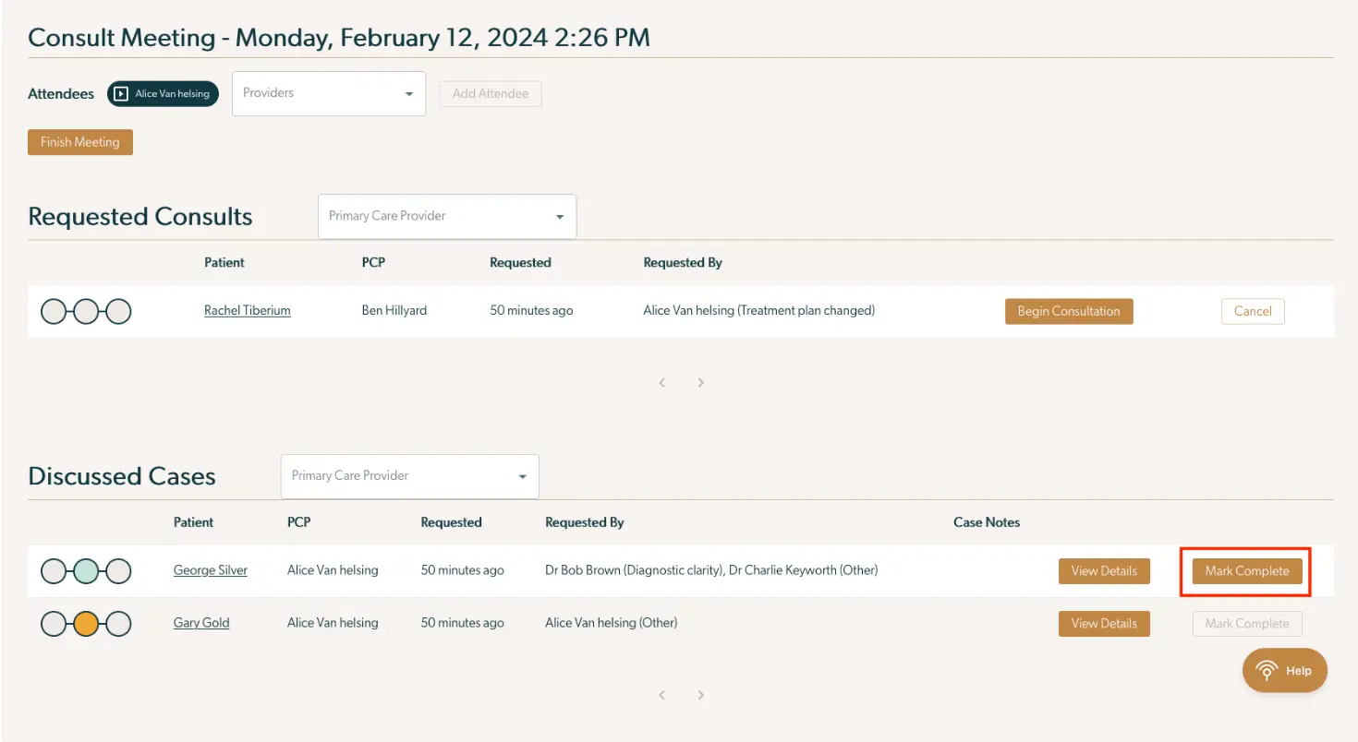Open the Rachel Tiberium patient link
Viewport: 1358px width, 742px height.
pos(247,310)
